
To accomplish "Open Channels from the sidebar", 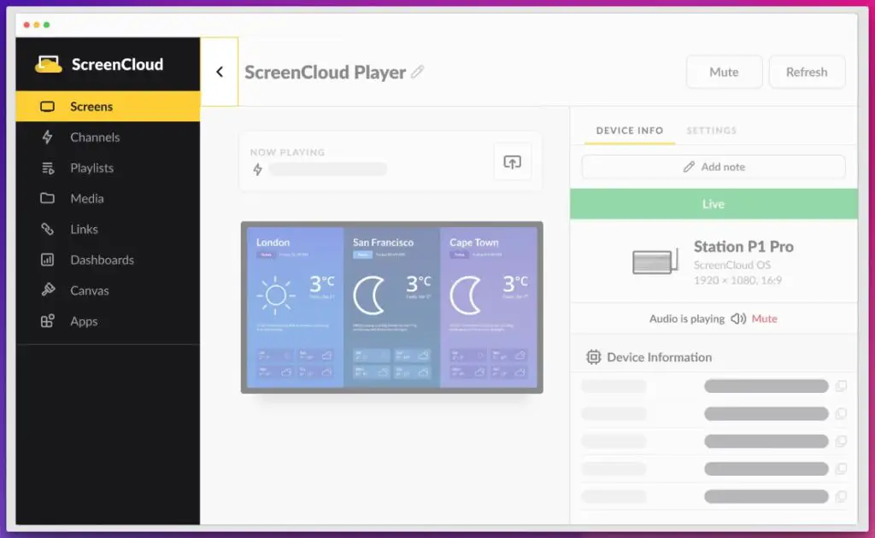I will [108, 137].
